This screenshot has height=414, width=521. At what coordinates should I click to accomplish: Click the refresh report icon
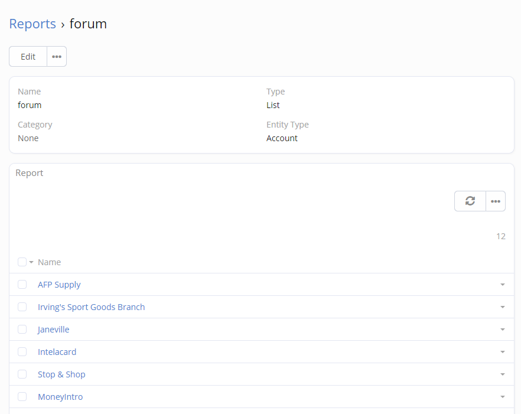click(x=470, y=201)
